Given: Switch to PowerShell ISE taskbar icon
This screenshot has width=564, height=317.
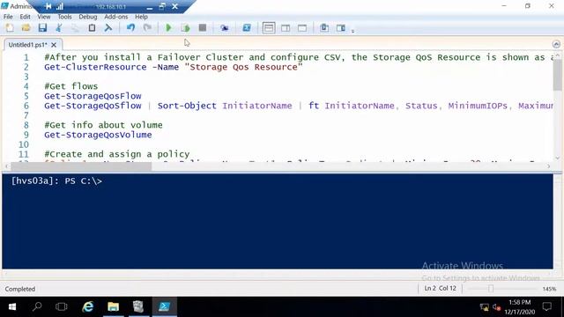Looking at the screenshot, I should pyautogui.click(x=165, y=306).
